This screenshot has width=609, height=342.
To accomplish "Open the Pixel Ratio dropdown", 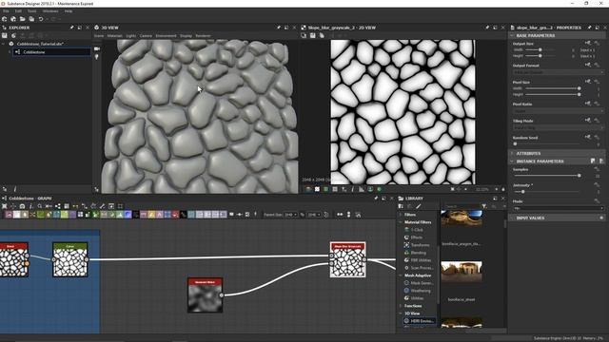I will pyautogui.click(x=559, y=111).
